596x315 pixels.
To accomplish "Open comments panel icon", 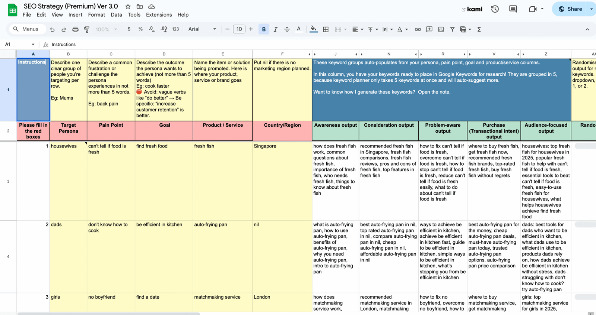I will pyautogui.click(x=513, y=9).
